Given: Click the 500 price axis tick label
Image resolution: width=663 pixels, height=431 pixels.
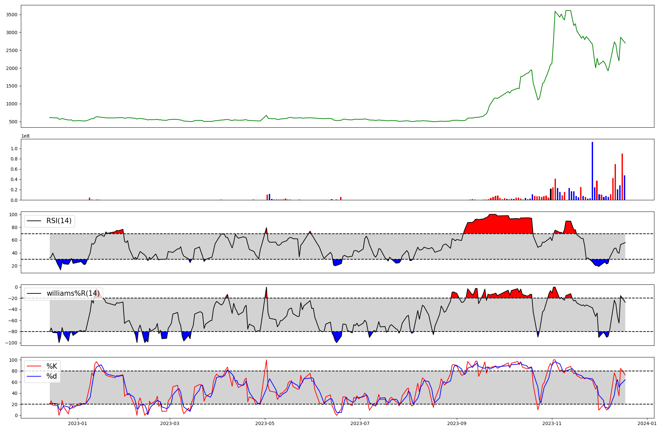Looking at the screenshot, I should (13, 122).
